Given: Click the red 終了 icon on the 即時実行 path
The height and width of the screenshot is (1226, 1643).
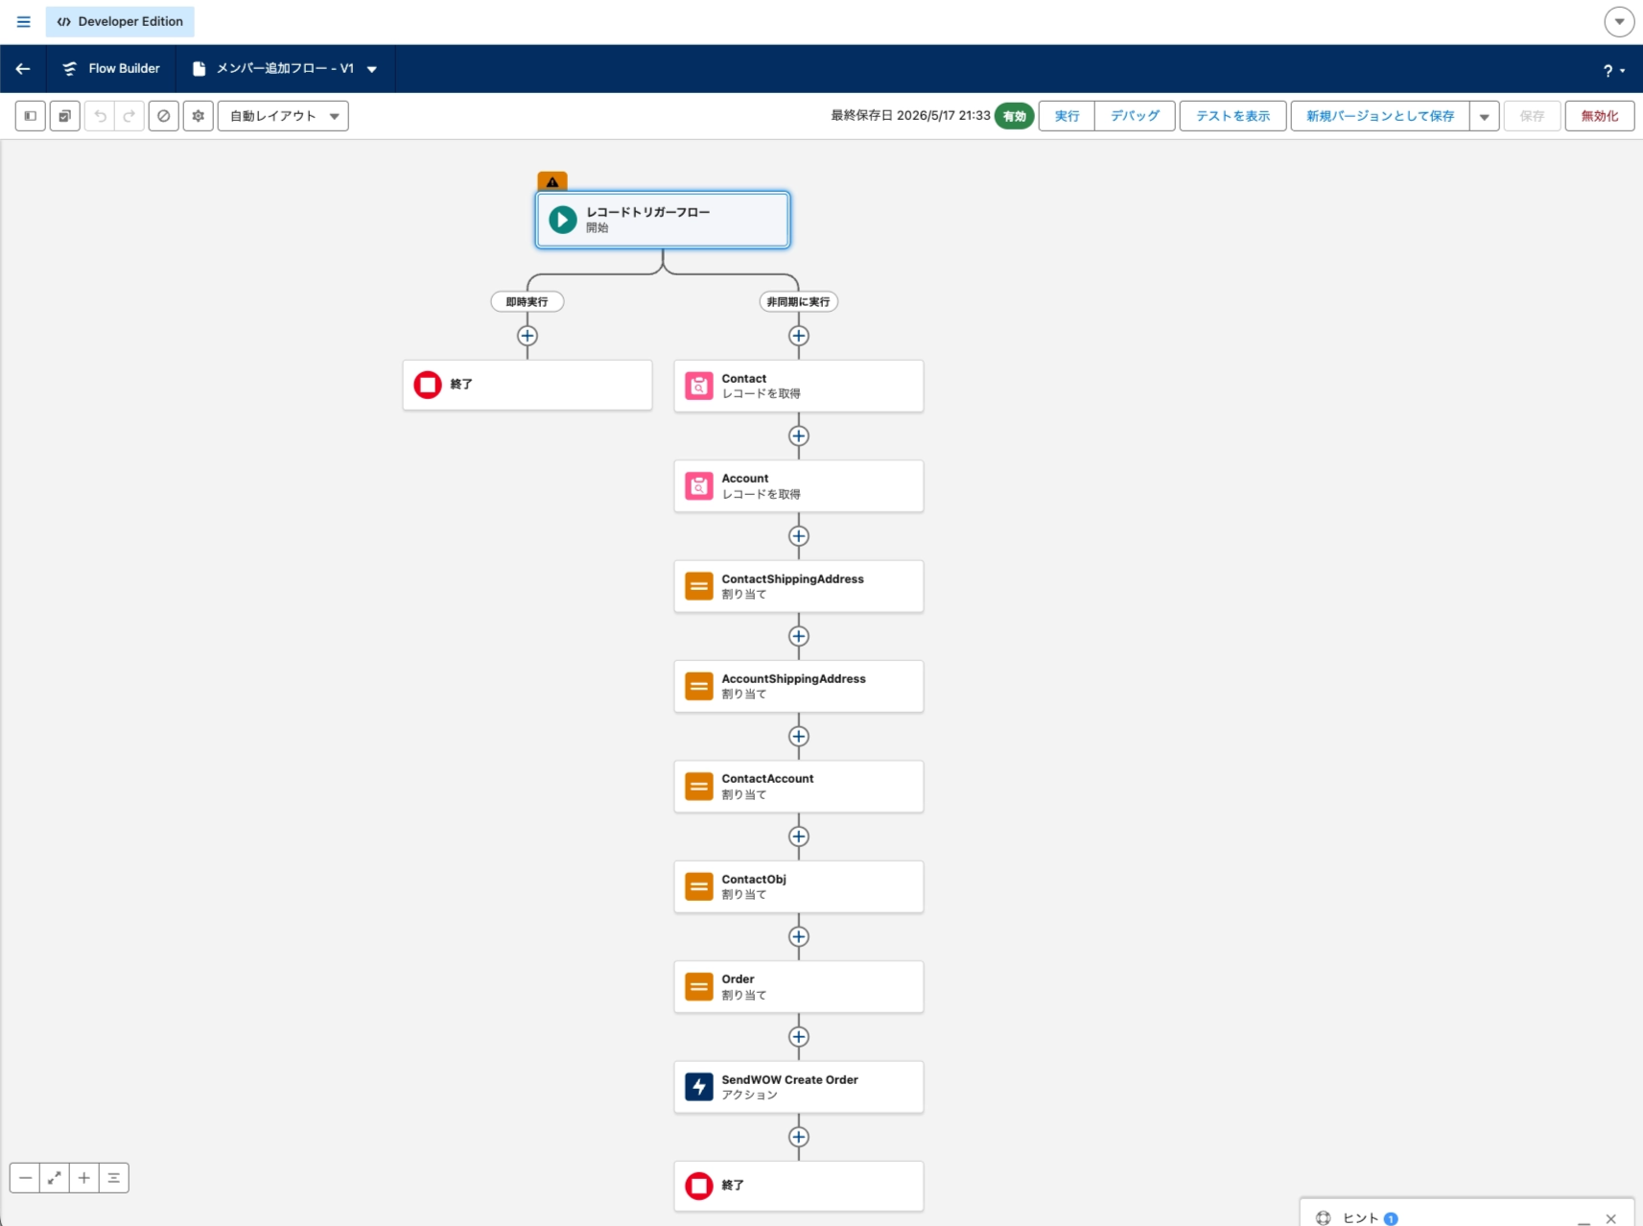Looking at the screenshot, I should (428, 385).
